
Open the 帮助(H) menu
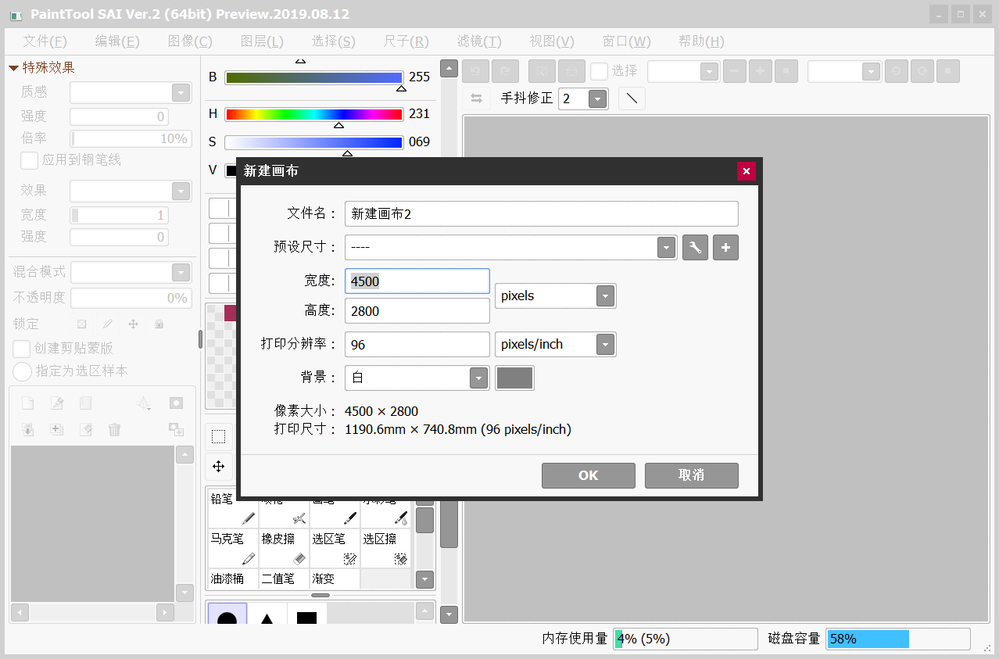tap(701, 41)
